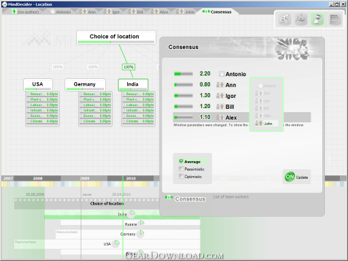Click the pie marker beside USA in timeline
This screenshot has height=261, width=348.
117,243
